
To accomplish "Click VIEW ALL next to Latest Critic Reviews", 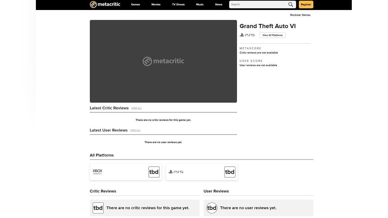I will (136, 108).
